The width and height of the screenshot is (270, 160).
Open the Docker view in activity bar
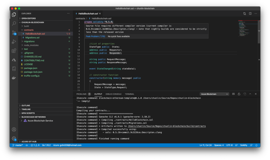14,78
